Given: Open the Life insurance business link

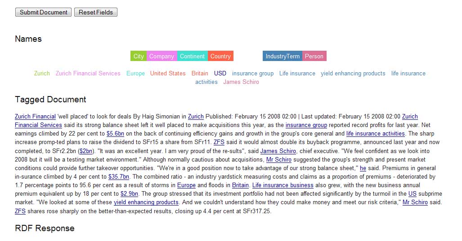Looking at the screenshot, I should point(283,185).
